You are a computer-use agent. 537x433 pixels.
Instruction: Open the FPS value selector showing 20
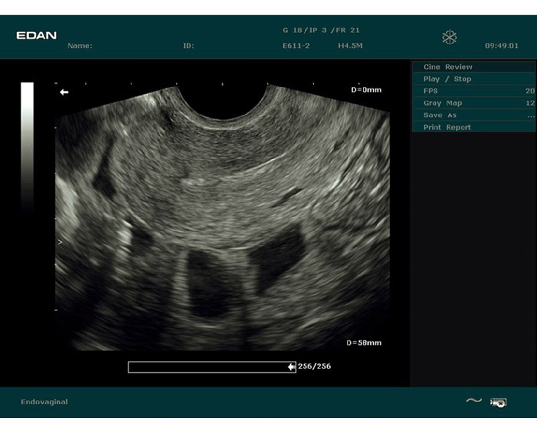click(529, 91)
